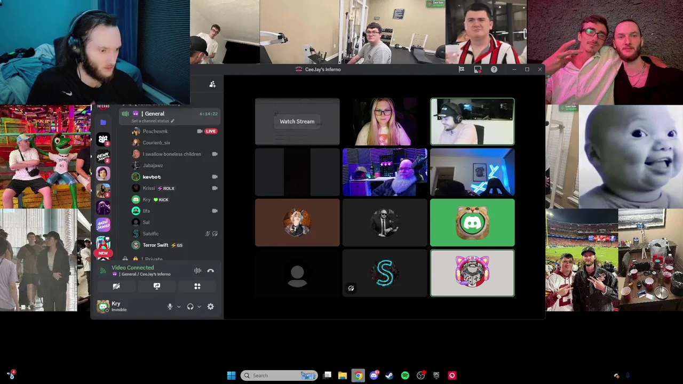Click the microphone icon in the system tray
683x384 pixels.
coord(628,375)
